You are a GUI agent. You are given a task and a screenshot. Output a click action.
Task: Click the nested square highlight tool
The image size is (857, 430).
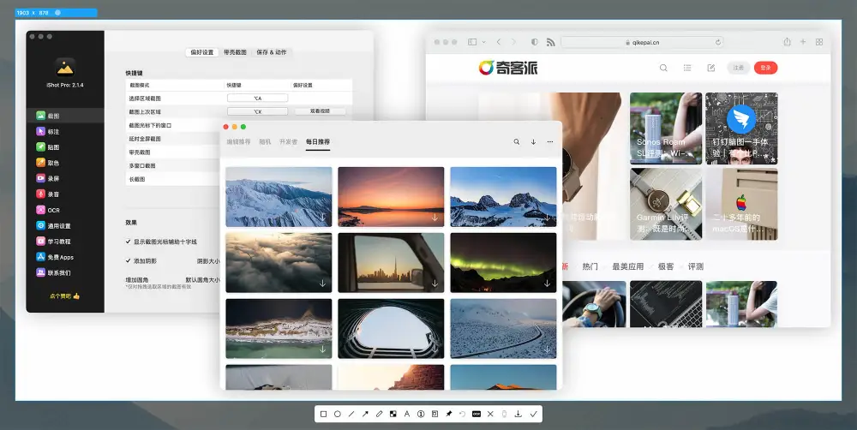pos(434,415)
